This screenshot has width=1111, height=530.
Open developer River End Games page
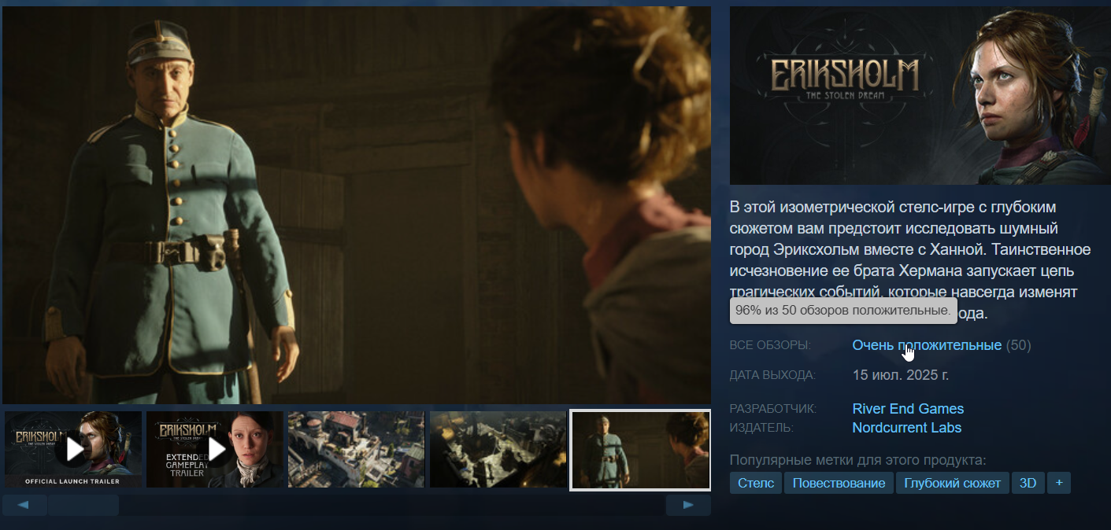[908, 409]
